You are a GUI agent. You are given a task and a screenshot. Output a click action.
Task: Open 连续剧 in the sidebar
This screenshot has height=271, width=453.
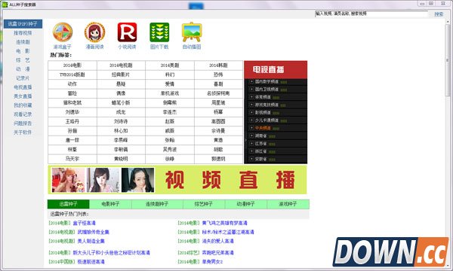pyautogui.click(x=23, y=42)
